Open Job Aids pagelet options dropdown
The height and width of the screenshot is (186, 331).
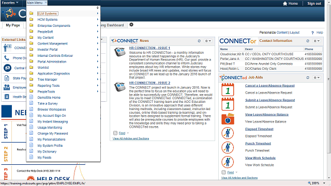click(317, 78)
